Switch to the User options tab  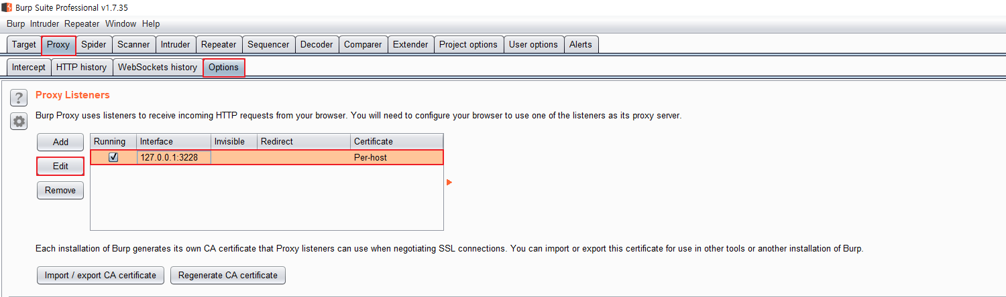tap(533, 45)
